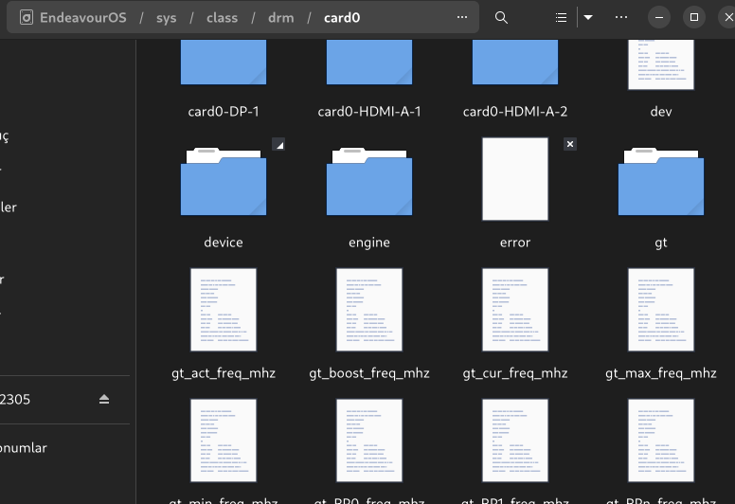Viewport: 735px width, 504px height.
Task: Click unreadable X emblem on error file
Action: [570, 144]
